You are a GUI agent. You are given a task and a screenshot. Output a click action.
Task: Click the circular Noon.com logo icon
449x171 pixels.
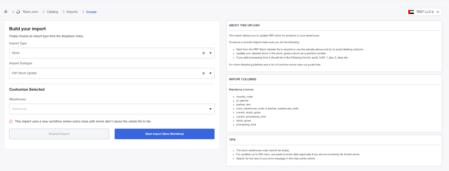coord(18,12)
